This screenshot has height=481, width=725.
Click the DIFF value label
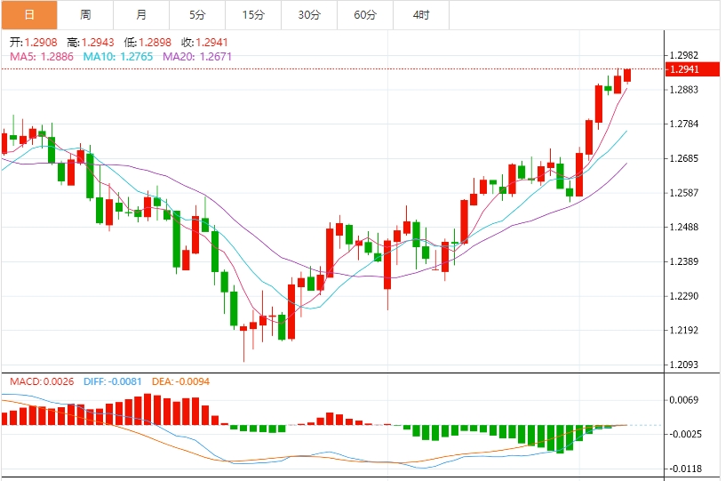113,381
